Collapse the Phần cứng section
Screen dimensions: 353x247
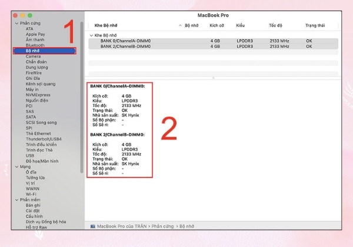16,23
